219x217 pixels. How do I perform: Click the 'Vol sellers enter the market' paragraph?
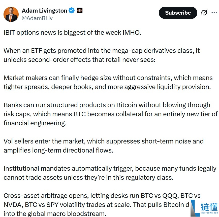103,146
